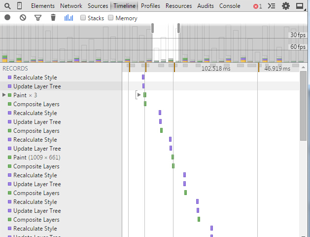310x237 pixels.
Task: Click the 30 fps guideline label
Action: 298,35
